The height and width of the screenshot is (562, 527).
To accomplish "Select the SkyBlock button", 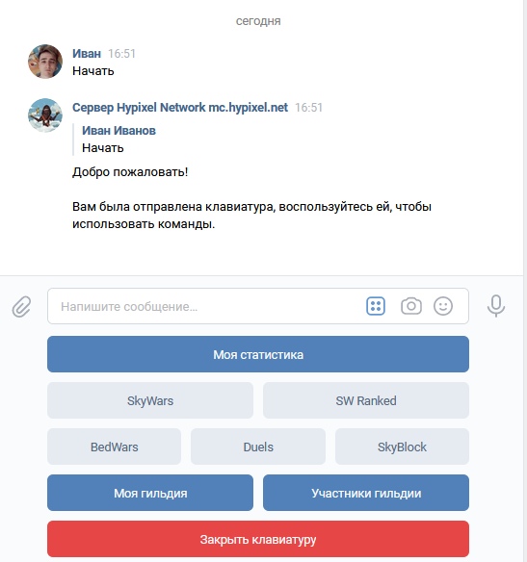I will pos(402,447).
